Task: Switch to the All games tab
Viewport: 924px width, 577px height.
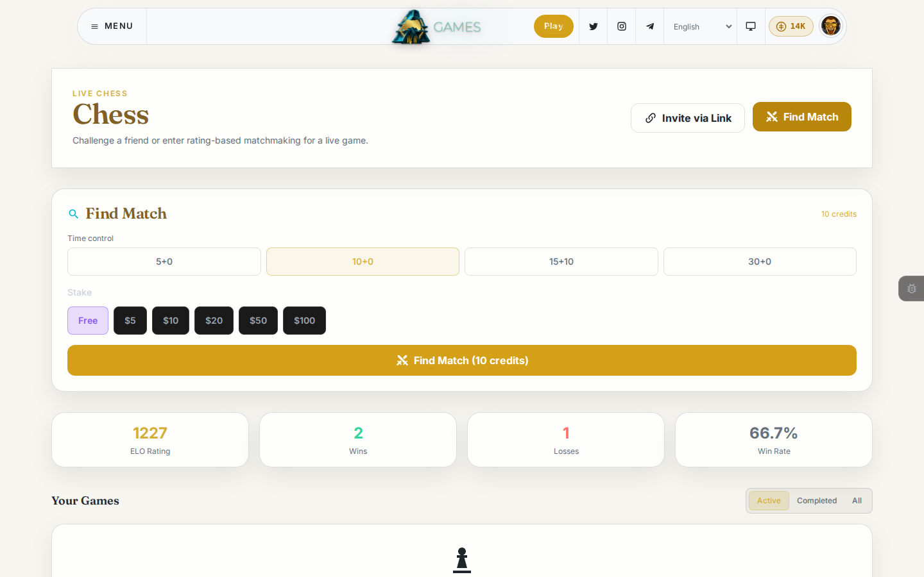Action: (x=857, y=501)
